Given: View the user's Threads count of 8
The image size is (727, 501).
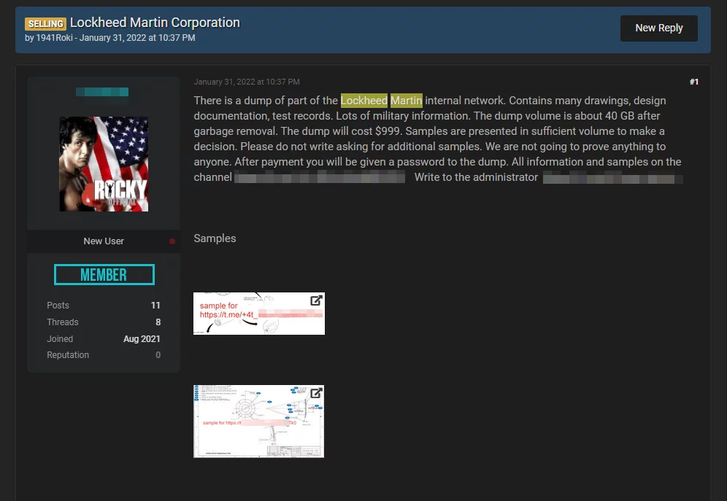Looking at the screenshot, I should tap(158, 322).
